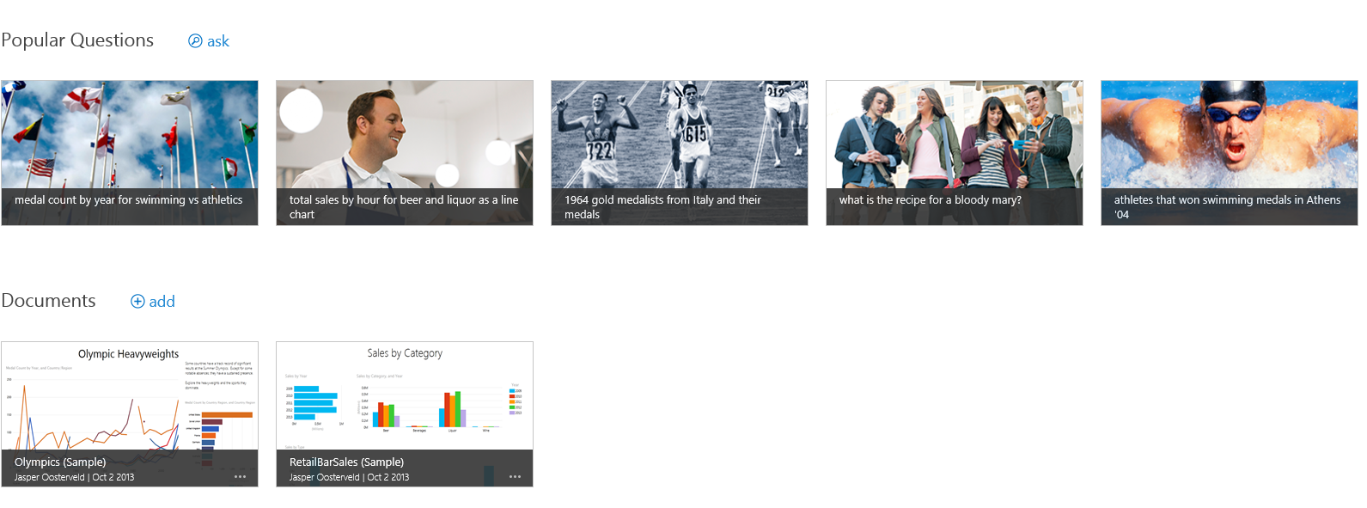Open medal count swimming vs athletics question
Image resolution: width=1367 pixels, height=508 pixels.
[130, 153]
